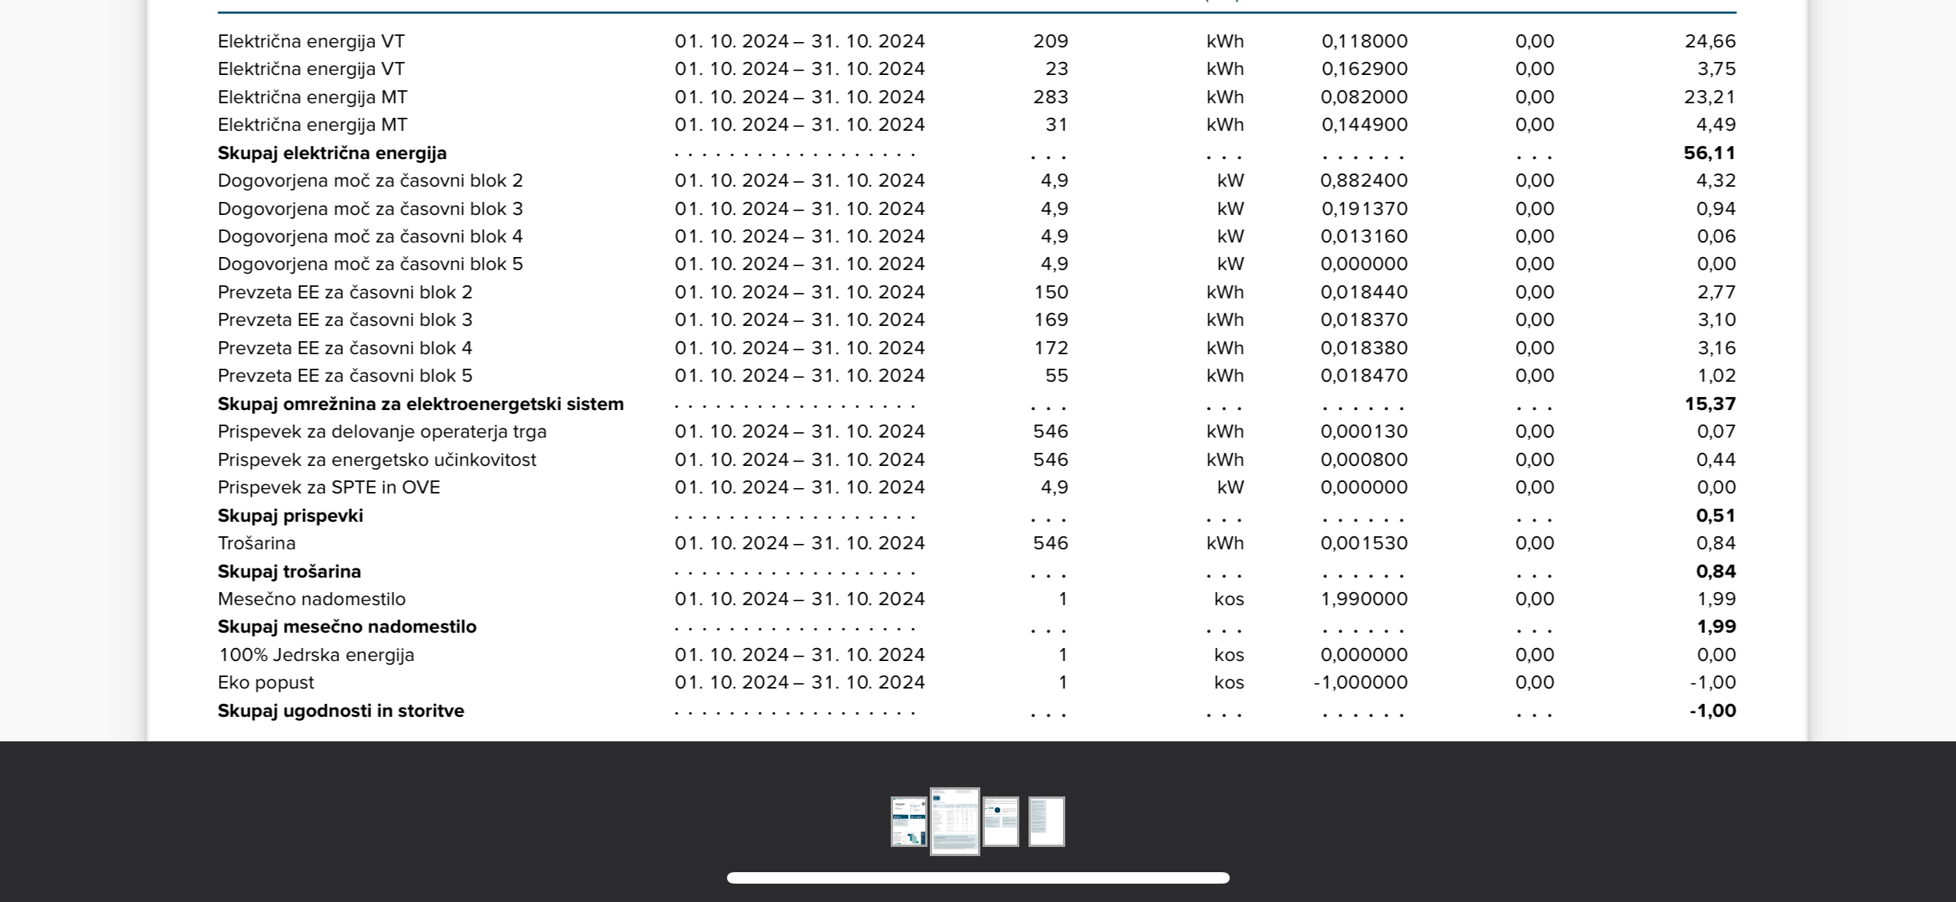This screenshot has height=902, width=1956.
Task: Click 'Prevzeta EE za časovni blok 4'
Action: (x=345, y=348)
